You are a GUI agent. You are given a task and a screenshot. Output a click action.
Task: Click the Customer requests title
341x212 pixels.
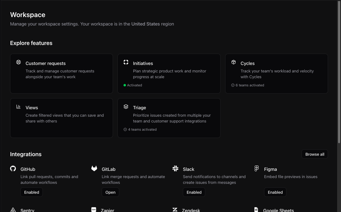45,63
